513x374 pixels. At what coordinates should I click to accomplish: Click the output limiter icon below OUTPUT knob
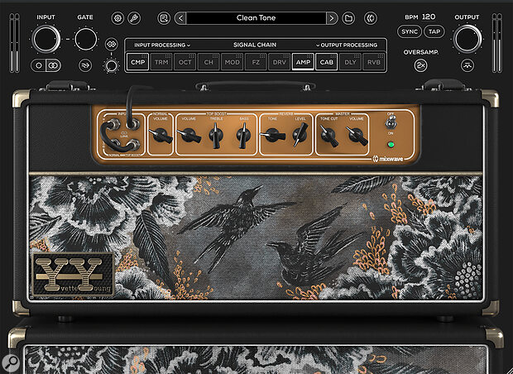(x=467, y=65)
